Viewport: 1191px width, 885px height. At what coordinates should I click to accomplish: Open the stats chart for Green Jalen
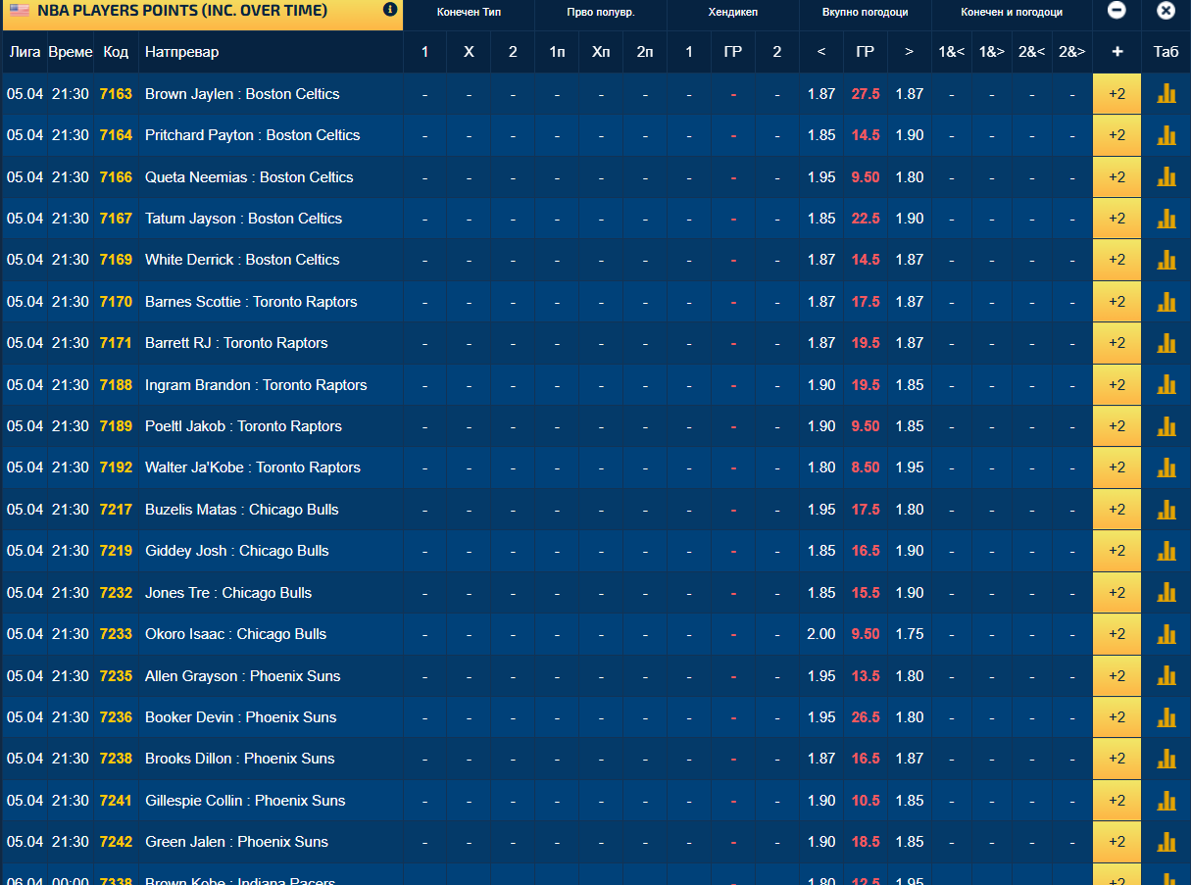pyautogui.click(x=1166, y=842)
